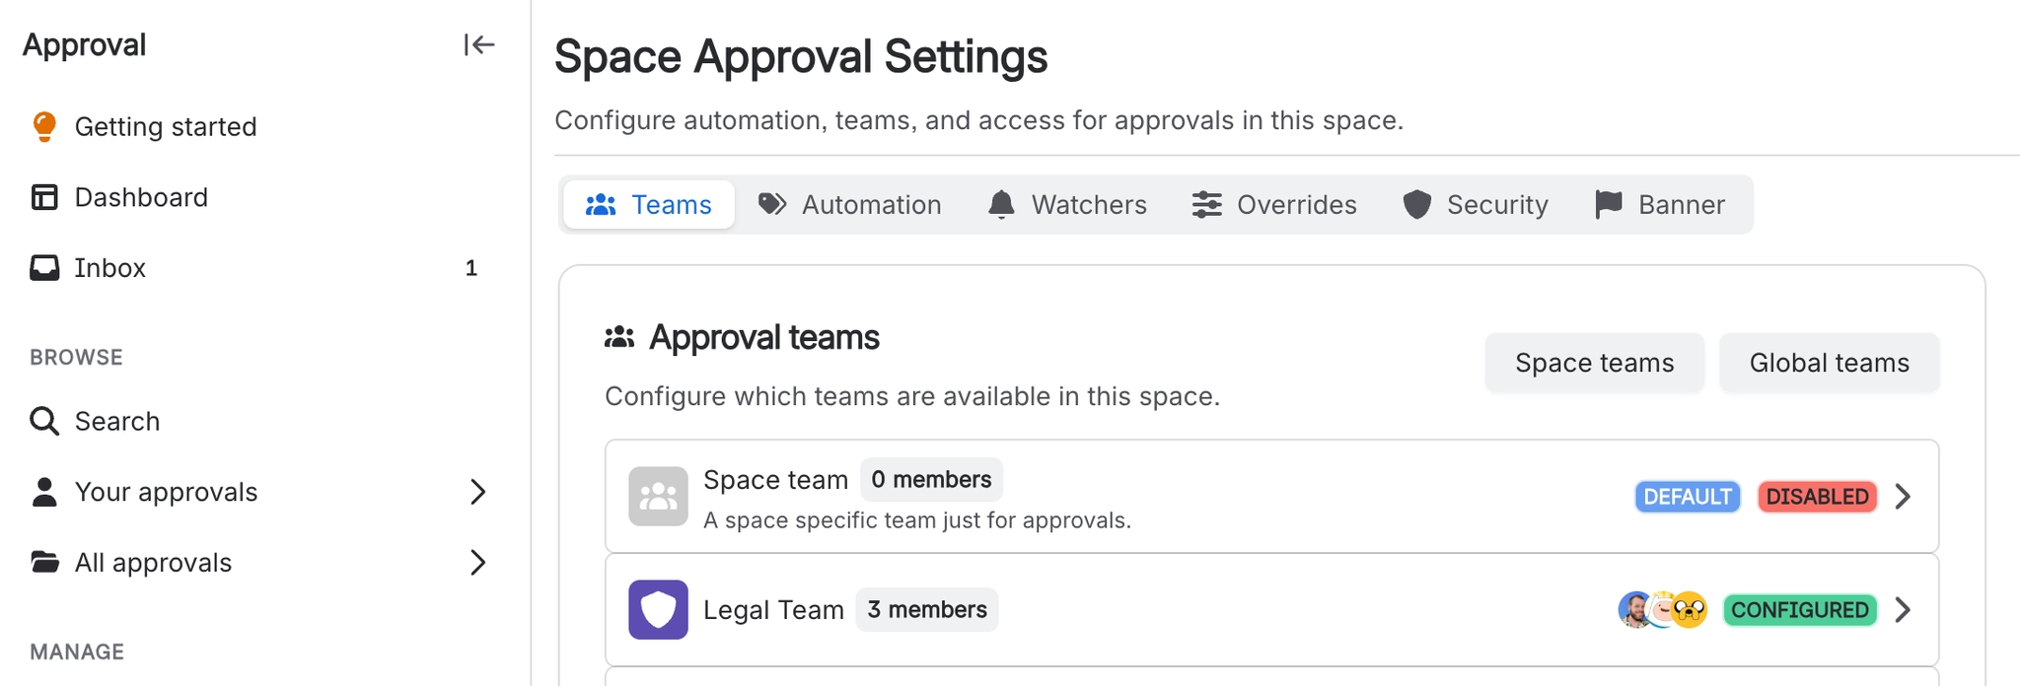The width and height of the screenshot is (2020, 686).
Task: Switch to the Security tab
Action: [x=1477, y=204]
